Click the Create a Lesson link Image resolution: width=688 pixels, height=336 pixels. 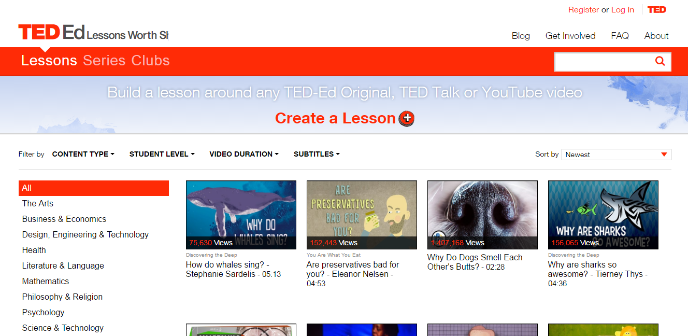335,118
